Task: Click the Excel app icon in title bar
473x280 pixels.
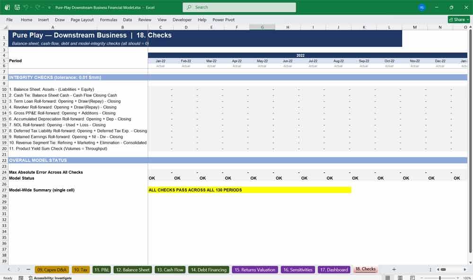Action: point(7,7)
